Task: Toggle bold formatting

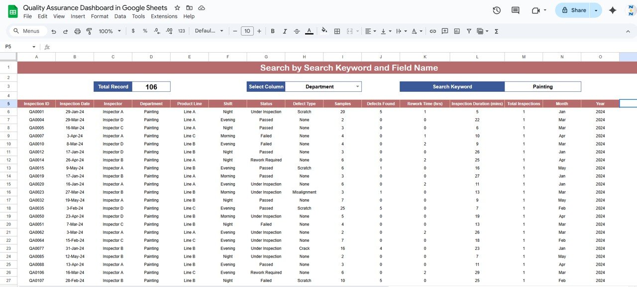Action: (x=273, y=31)
